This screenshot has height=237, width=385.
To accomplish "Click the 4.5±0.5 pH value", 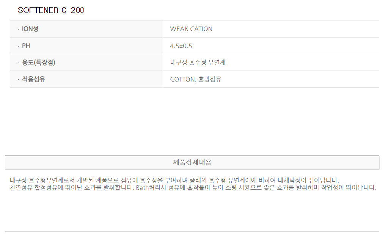I will click(x=181, y=46).
